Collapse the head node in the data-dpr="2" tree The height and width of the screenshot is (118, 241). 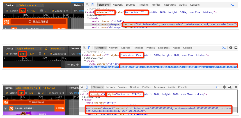point(84,61)
